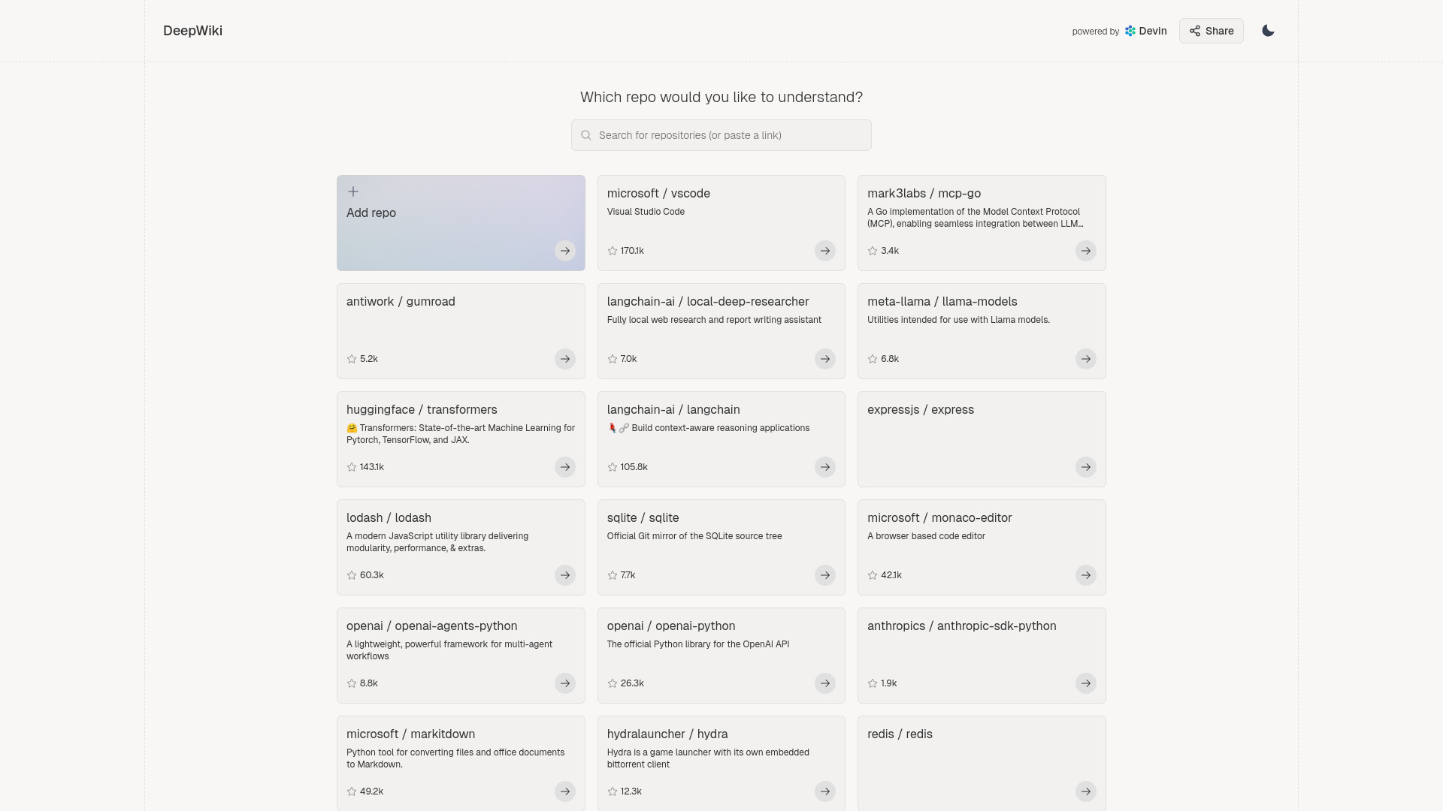Screen dimensions: 1443x811
Task: Open the DeepWiki home logo
Action: (192, 31)
